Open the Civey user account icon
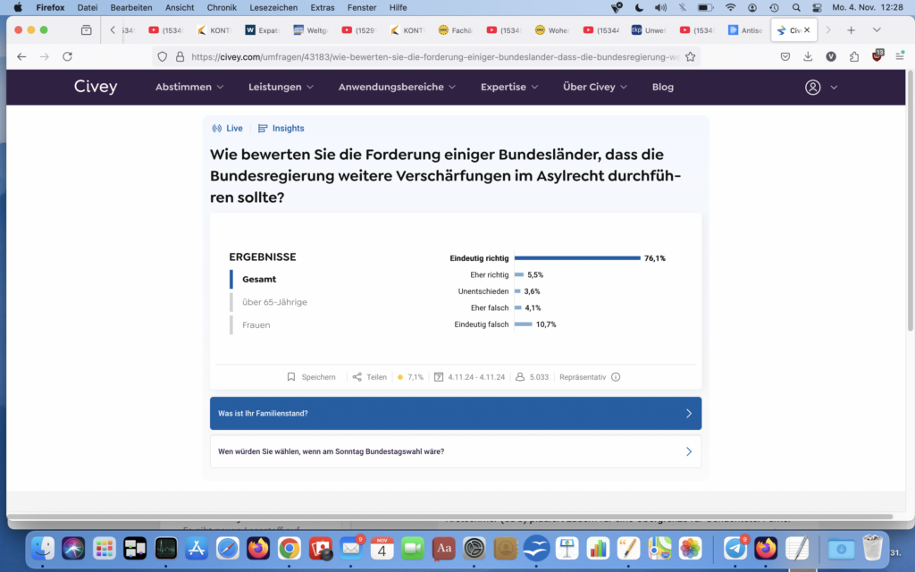Image resolution: width=915 pixels, height=572 pixels. [x=812, y=88]
